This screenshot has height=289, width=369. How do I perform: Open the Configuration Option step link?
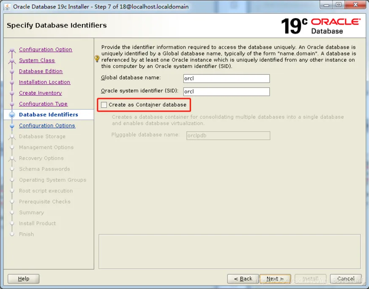[x=45, y=49]
